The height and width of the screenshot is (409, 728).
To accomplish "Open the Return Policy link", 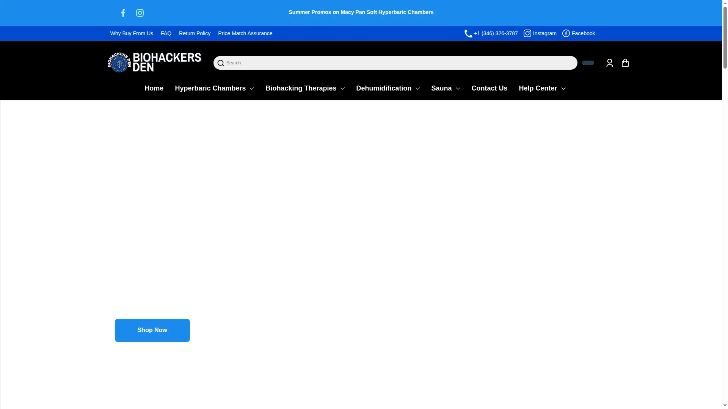I will point(195,33).
